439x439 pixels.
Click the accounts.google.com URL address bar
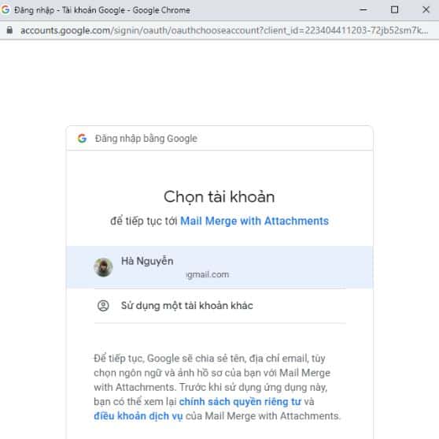click(x=224, y=30)
